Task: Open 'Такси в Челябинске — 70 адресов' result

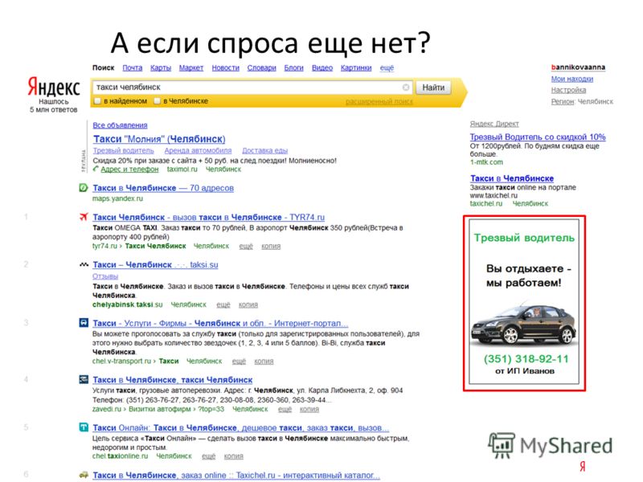Action: pos(163,188)
